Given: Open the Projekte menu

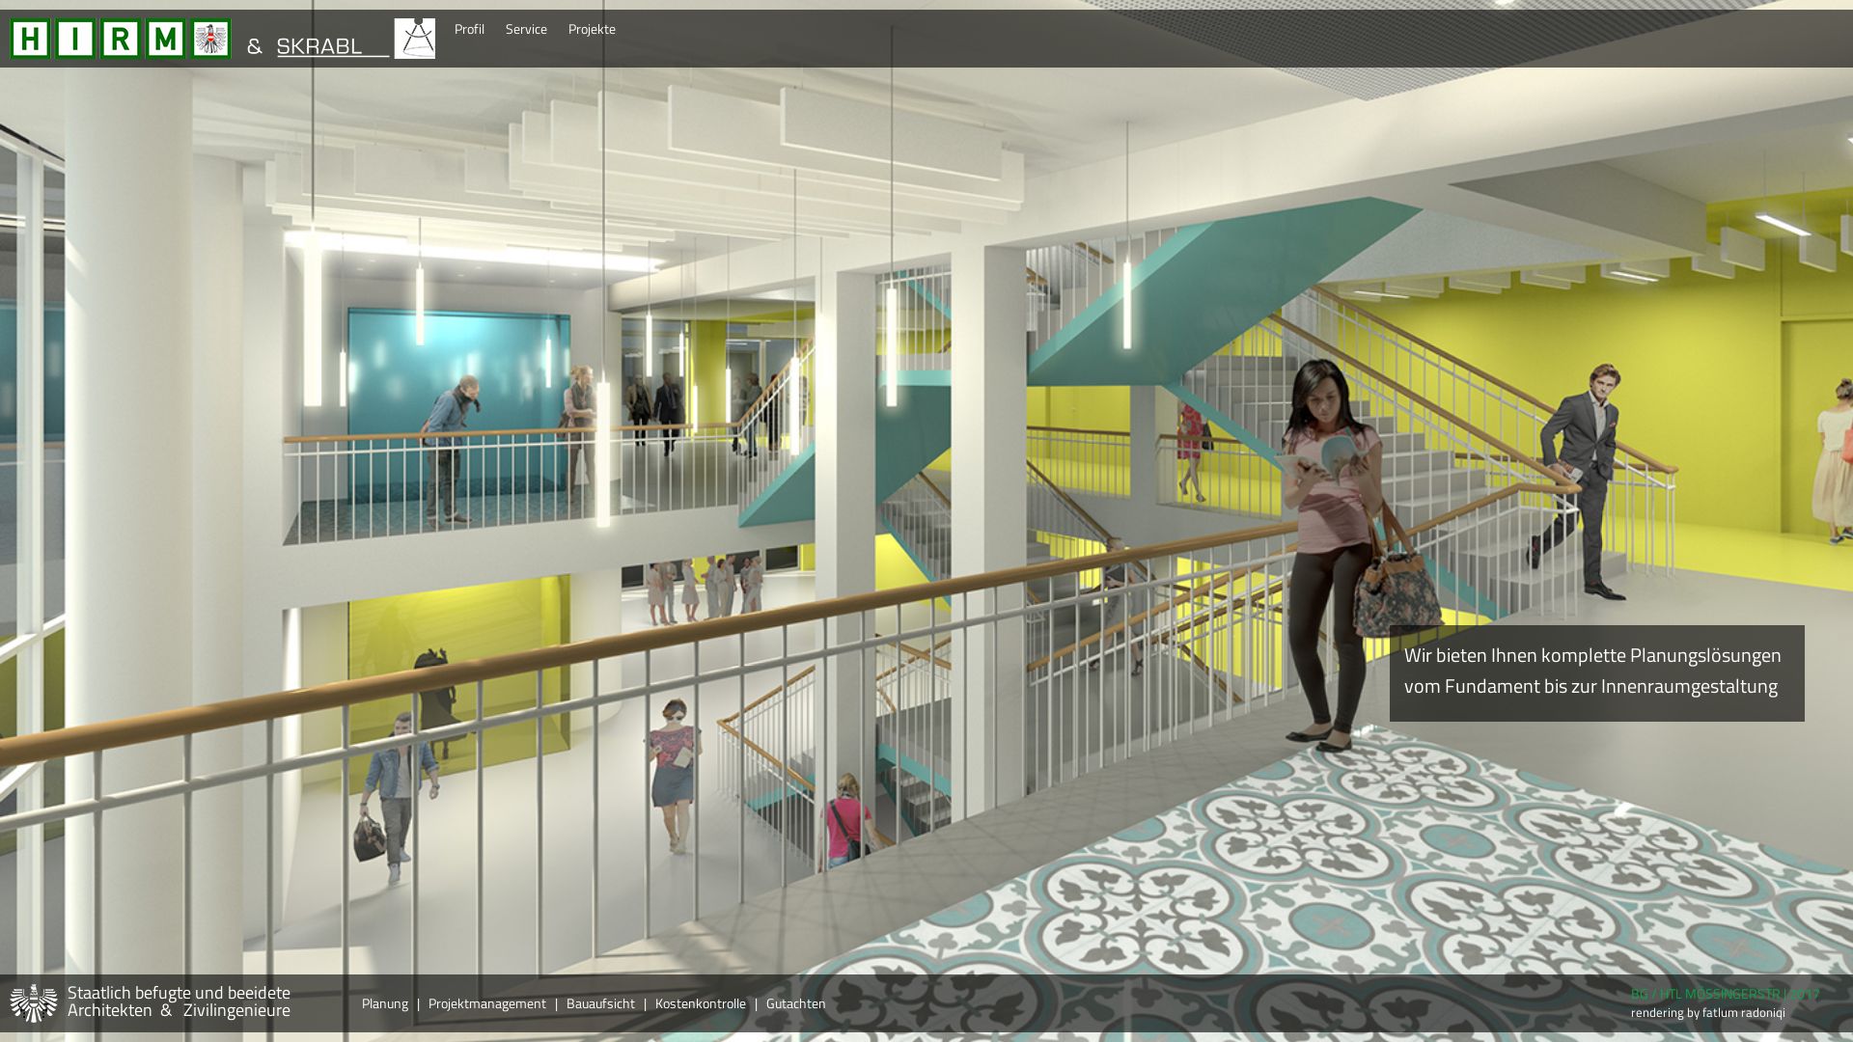Looking at the screenshot, I should click(x=592, y=29).
